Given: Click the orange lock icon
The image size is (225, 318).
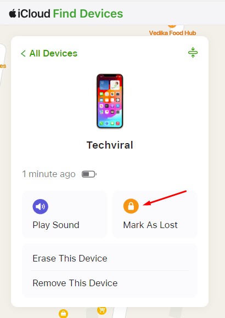Looking at the screenshot, I should pyautogui.click(x=131, y=206).
